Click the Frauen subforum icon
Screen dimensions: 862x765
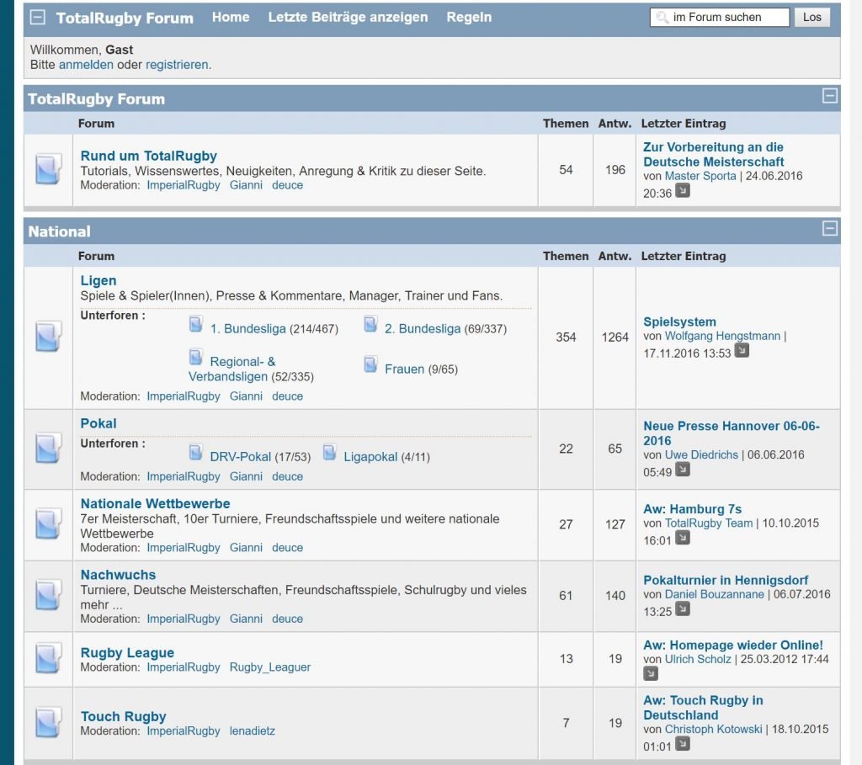370,364
